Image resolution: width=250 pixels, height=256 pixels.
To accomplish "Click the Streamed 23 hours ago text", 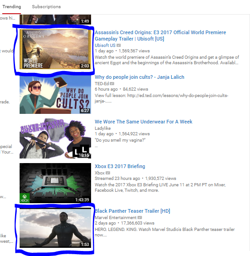I will 117,179.
